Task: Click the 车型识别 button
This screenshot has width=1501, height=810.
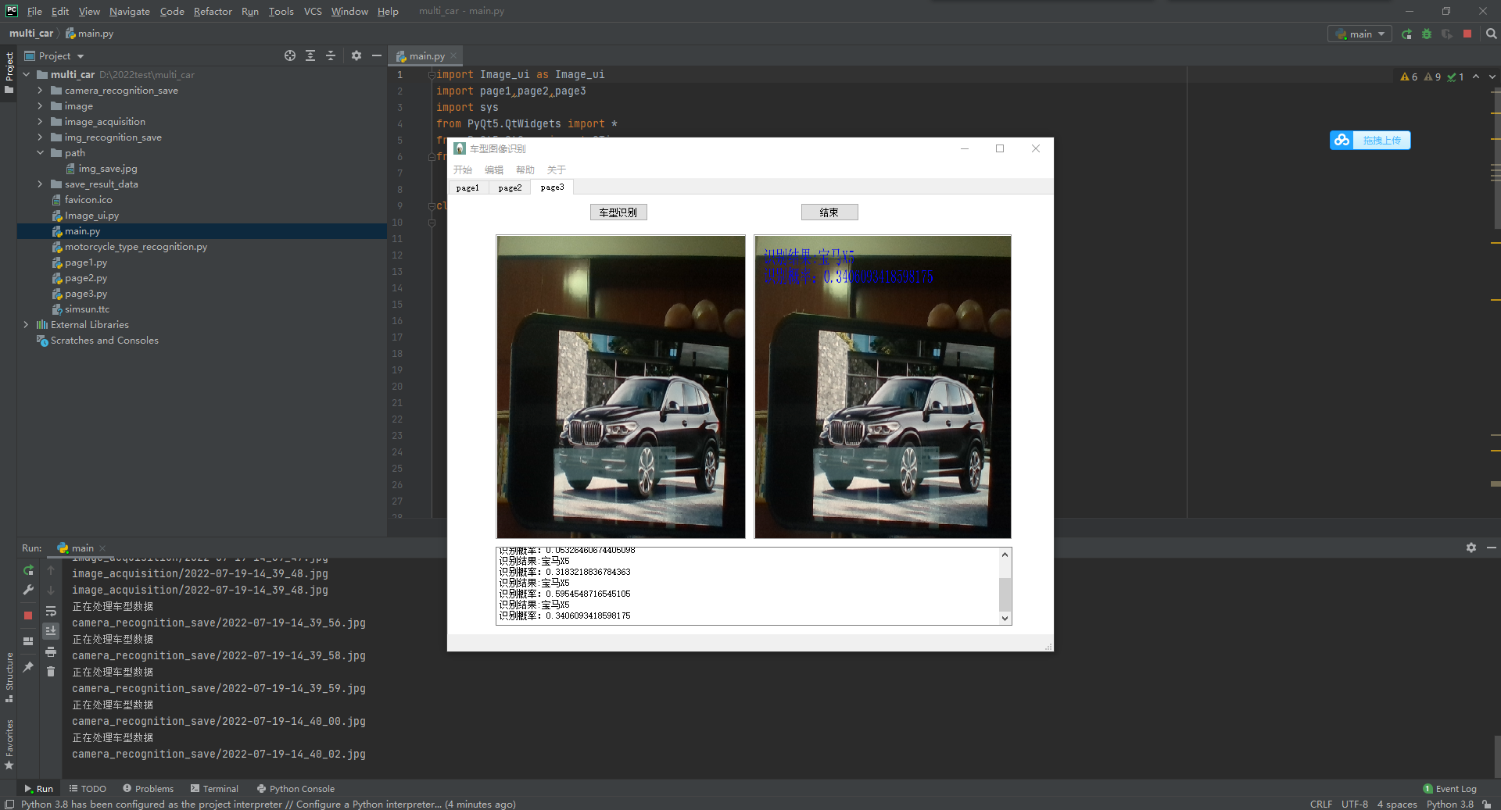Action: (618, 212)
